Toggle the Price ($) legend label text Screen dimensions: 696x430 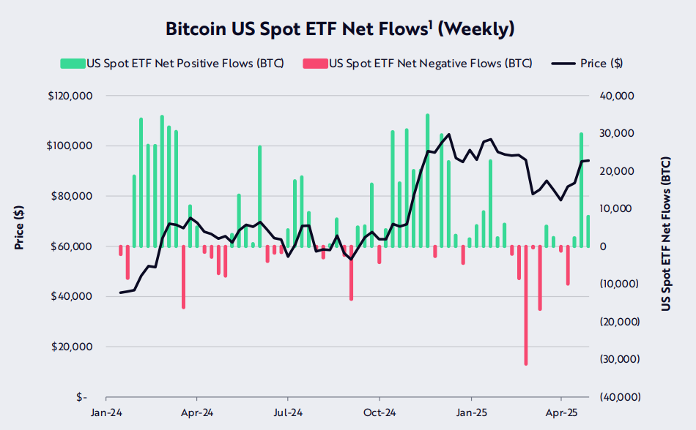point(601,64)
